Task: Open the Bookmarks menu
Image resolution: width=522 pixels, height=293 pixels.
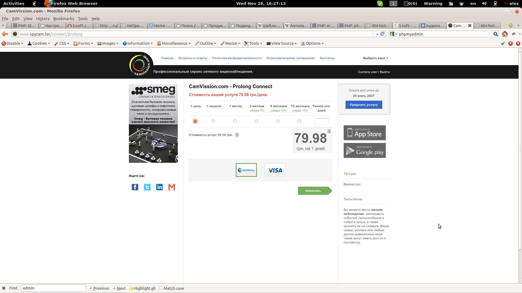Action: [x=64, y=19]
